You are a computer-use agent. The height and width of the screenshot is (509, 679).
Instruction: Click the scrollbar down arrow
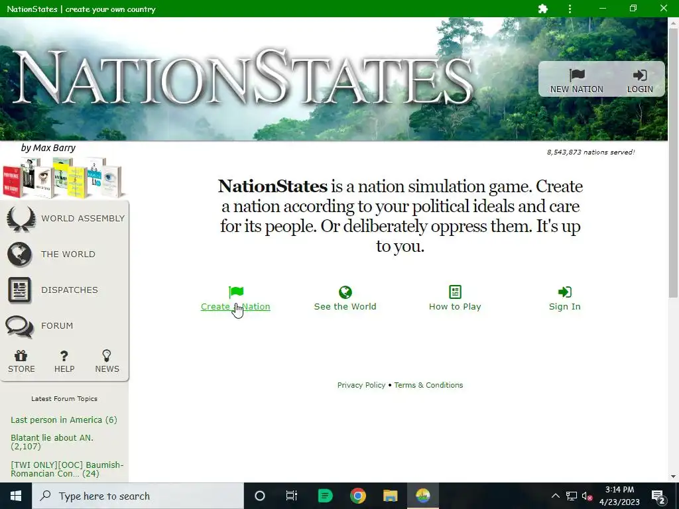673,477
